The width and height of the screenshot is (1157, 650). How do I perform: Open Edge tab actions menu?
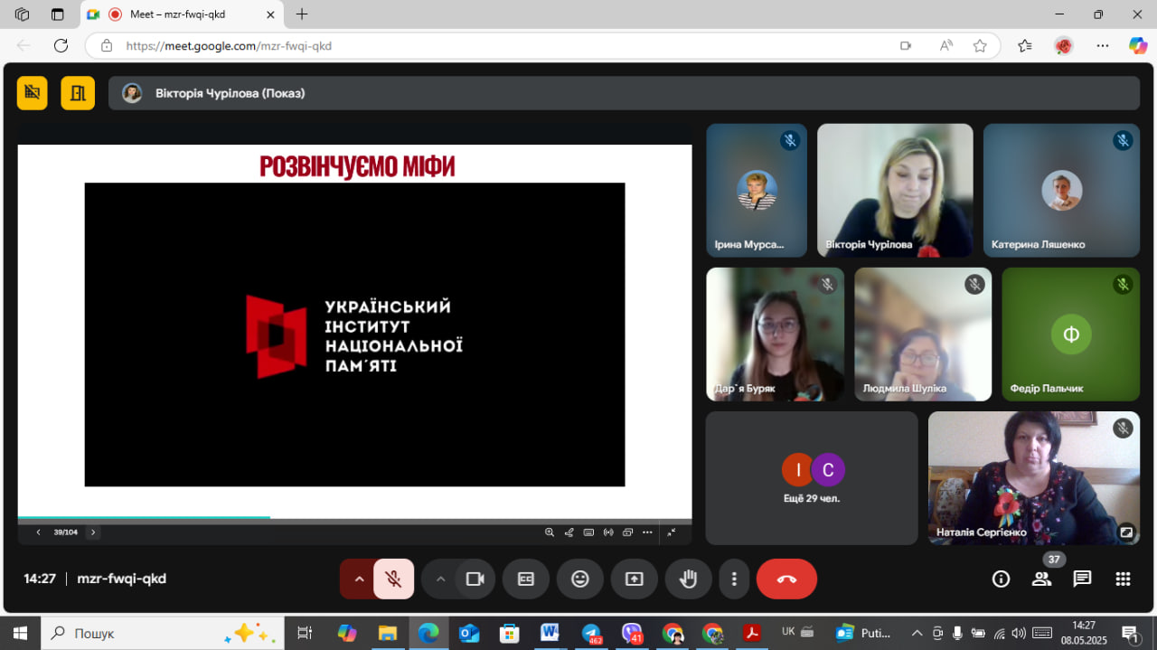coord(57,14)
